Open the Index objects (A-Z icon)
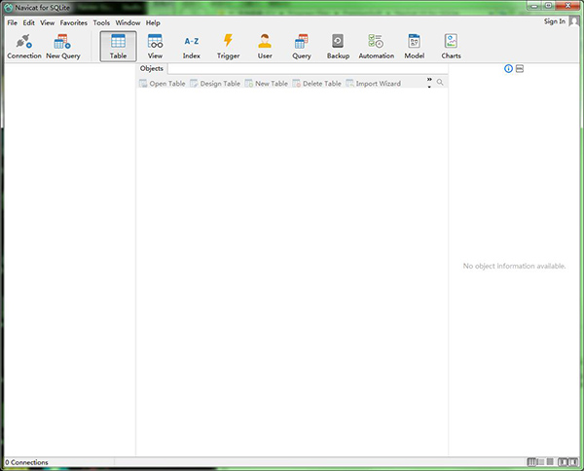The image size is (584, 471). coord(192,47)
